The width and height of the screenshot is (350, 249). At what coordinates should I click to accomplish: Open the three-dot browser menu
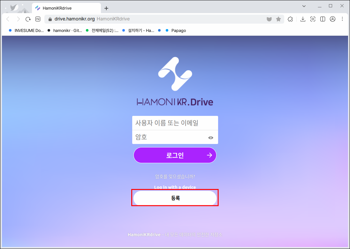(342, 19)
